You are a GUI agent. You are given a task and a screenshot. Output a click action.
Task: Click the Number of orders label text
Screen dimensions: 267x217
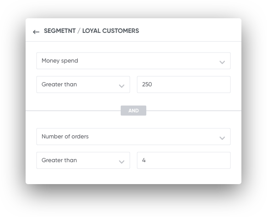click(65, 137)
